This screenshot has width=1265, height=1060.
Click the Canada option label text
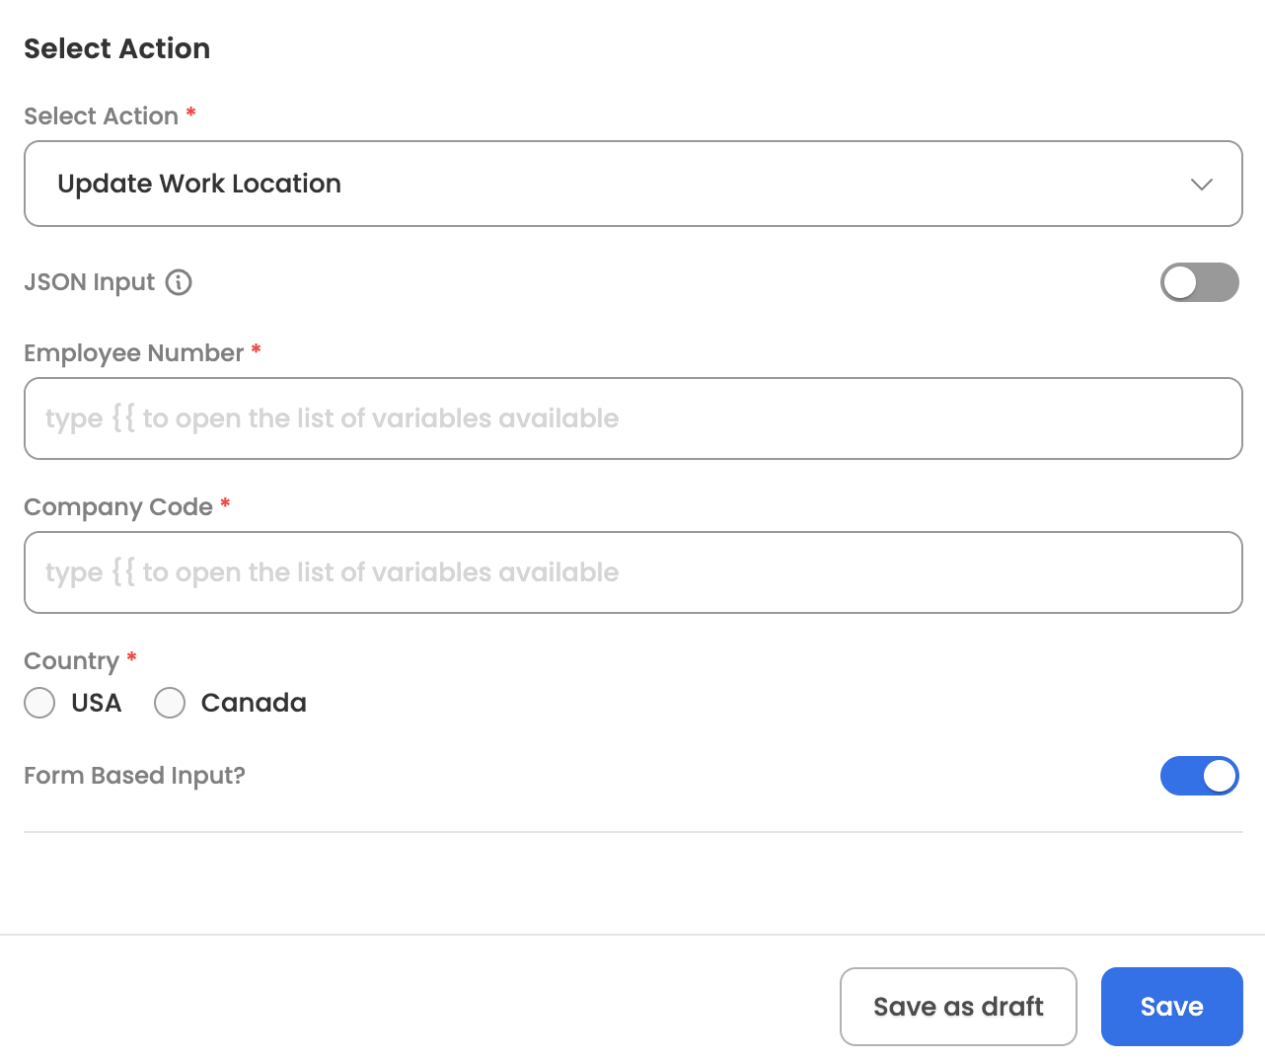click(x=254, y=703)
